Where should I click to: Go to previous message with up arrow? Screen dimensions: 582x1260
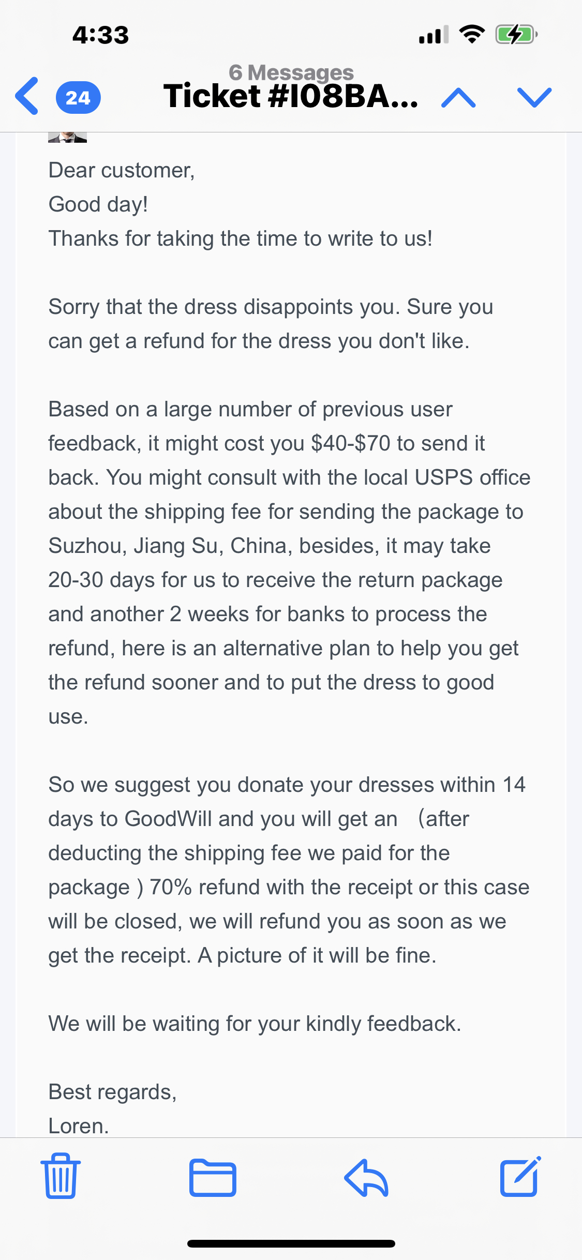[458, 97]
